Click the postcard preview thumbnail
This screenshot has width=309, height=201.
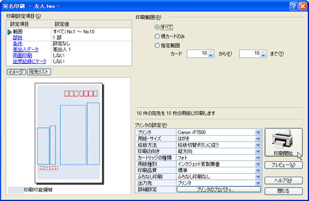[x=69, y=133]
